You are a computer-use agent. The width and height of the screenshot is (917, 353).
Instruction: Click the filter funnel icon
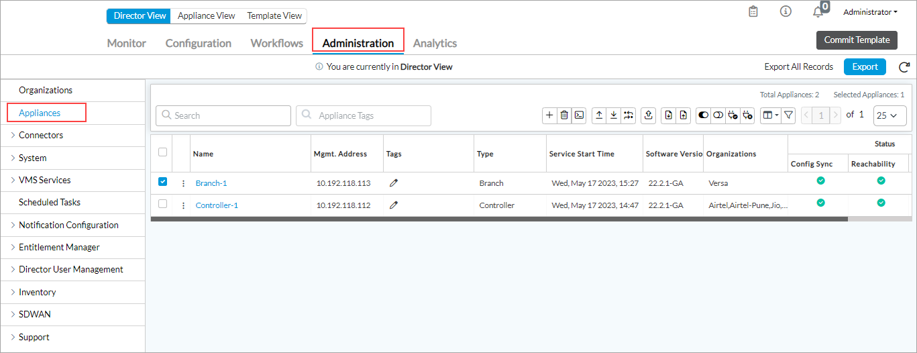tap(789, 115)
